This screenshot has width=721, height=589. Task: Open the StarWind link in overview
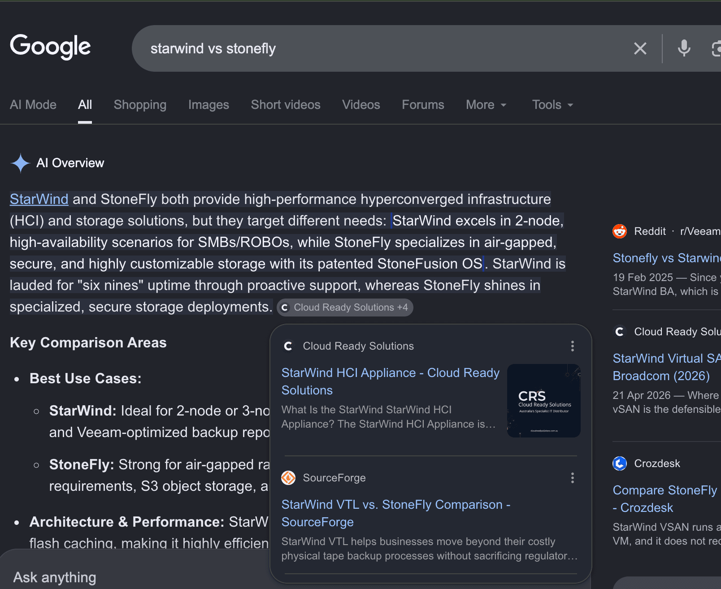pos(39,199)
